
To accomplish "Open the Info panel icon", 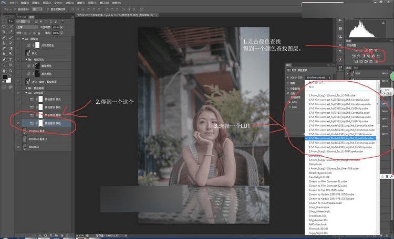I will click(340, 28).
